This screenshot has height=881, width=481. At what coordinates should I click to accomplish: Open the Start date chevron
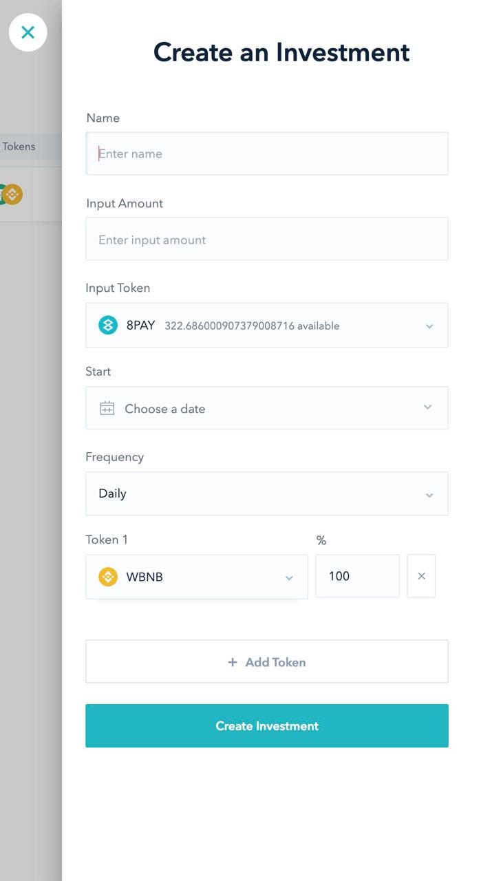click(428, 407)
